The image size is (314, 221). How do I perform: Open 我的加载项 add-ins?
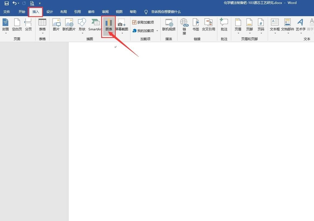143,30
